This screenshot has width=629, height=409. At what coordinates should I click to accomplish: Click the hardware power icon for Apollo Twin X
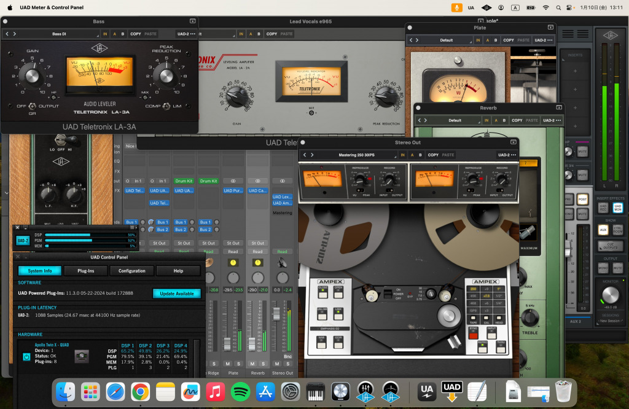pos(26,356)
